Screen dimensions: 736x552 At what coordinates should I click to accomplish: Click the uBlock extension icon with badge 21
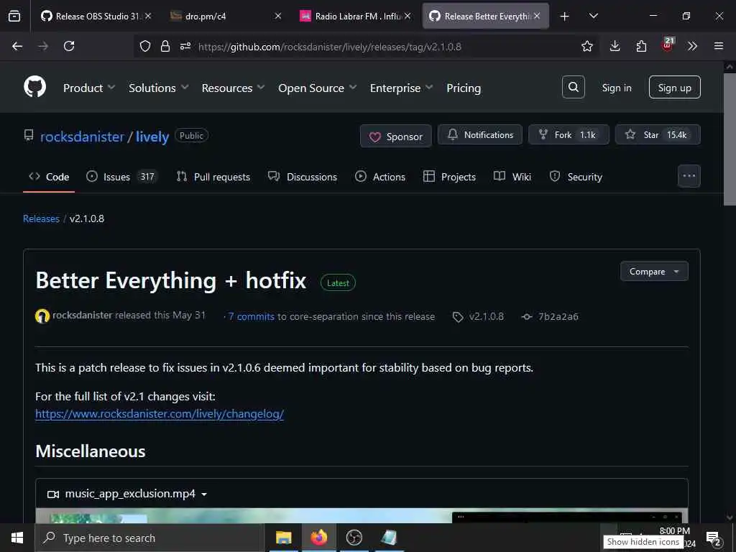(668, 45)
